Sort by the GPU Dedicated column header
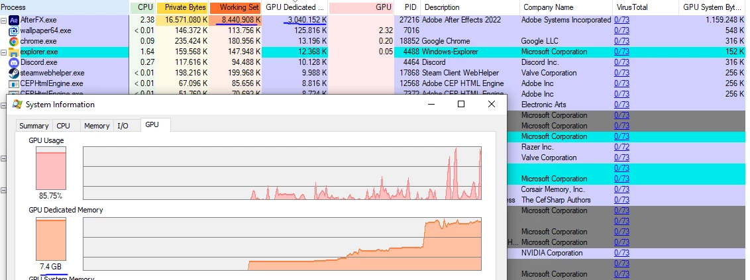Viewport: 750px width, 280px height. (295, 7)
